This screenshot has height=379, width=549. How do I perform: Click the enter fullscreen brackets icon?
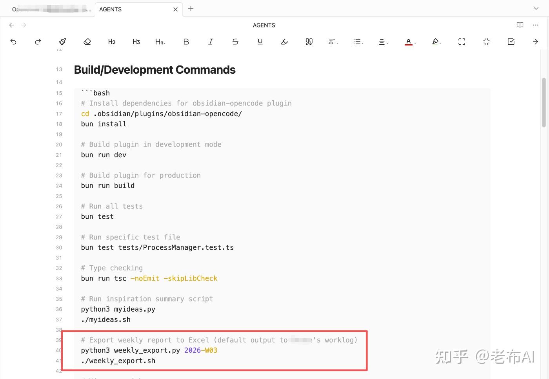[x=462, y=42]
